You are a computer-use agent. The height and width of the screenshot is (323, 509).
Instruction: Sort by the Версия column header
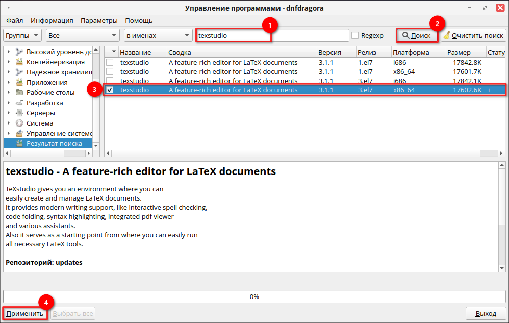coord(336,52)
